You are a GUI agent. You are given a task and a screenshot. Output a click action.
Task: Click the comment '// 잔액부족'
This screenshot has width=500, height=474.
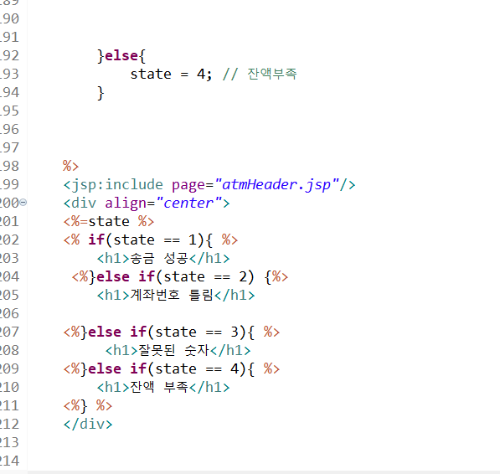pyautogui.click(x=260, y=74)
